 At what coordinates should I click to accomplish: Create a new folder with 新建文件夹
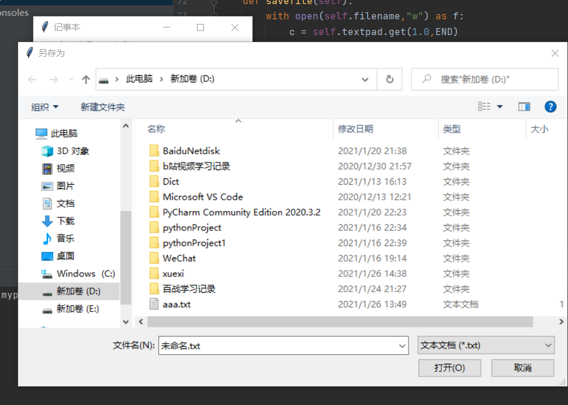coord(102,107)
